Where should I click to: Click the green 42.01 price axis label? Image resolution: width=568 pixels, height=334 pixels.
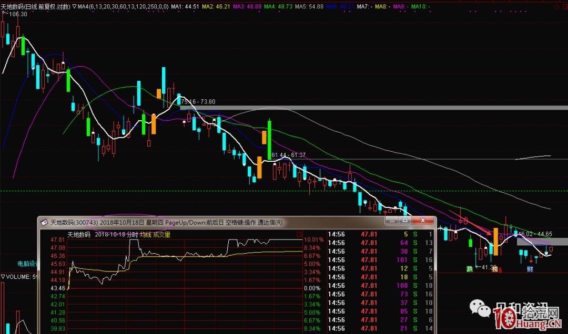tap(58, 304)
